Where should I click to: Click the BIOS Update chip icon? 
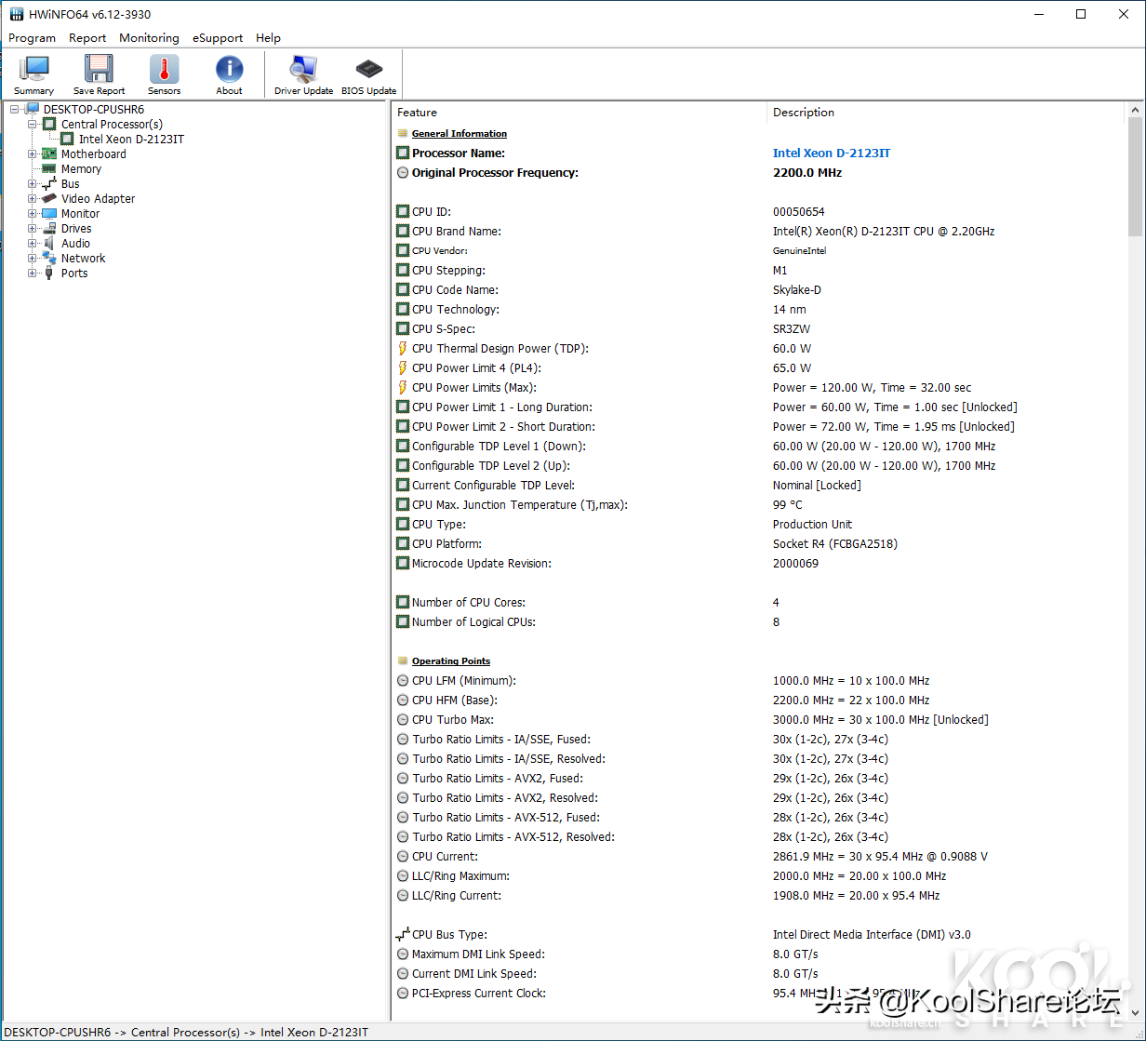click(x=368, y=74)
